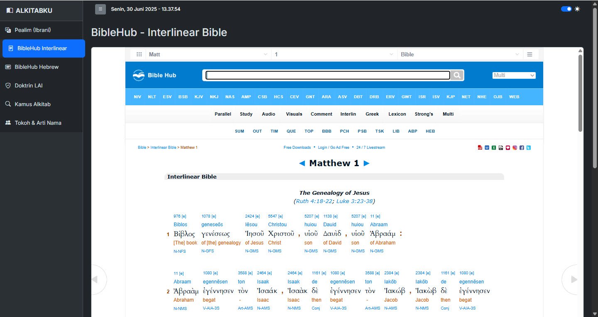Open Pealim (Ibrani) from sidebar

pyautogui.click(x=42, y=30)
